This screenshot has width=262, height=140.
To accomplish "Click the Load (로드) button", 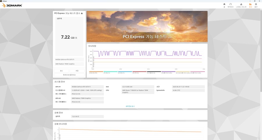I will pyautogui.click(x=61, y=71).
